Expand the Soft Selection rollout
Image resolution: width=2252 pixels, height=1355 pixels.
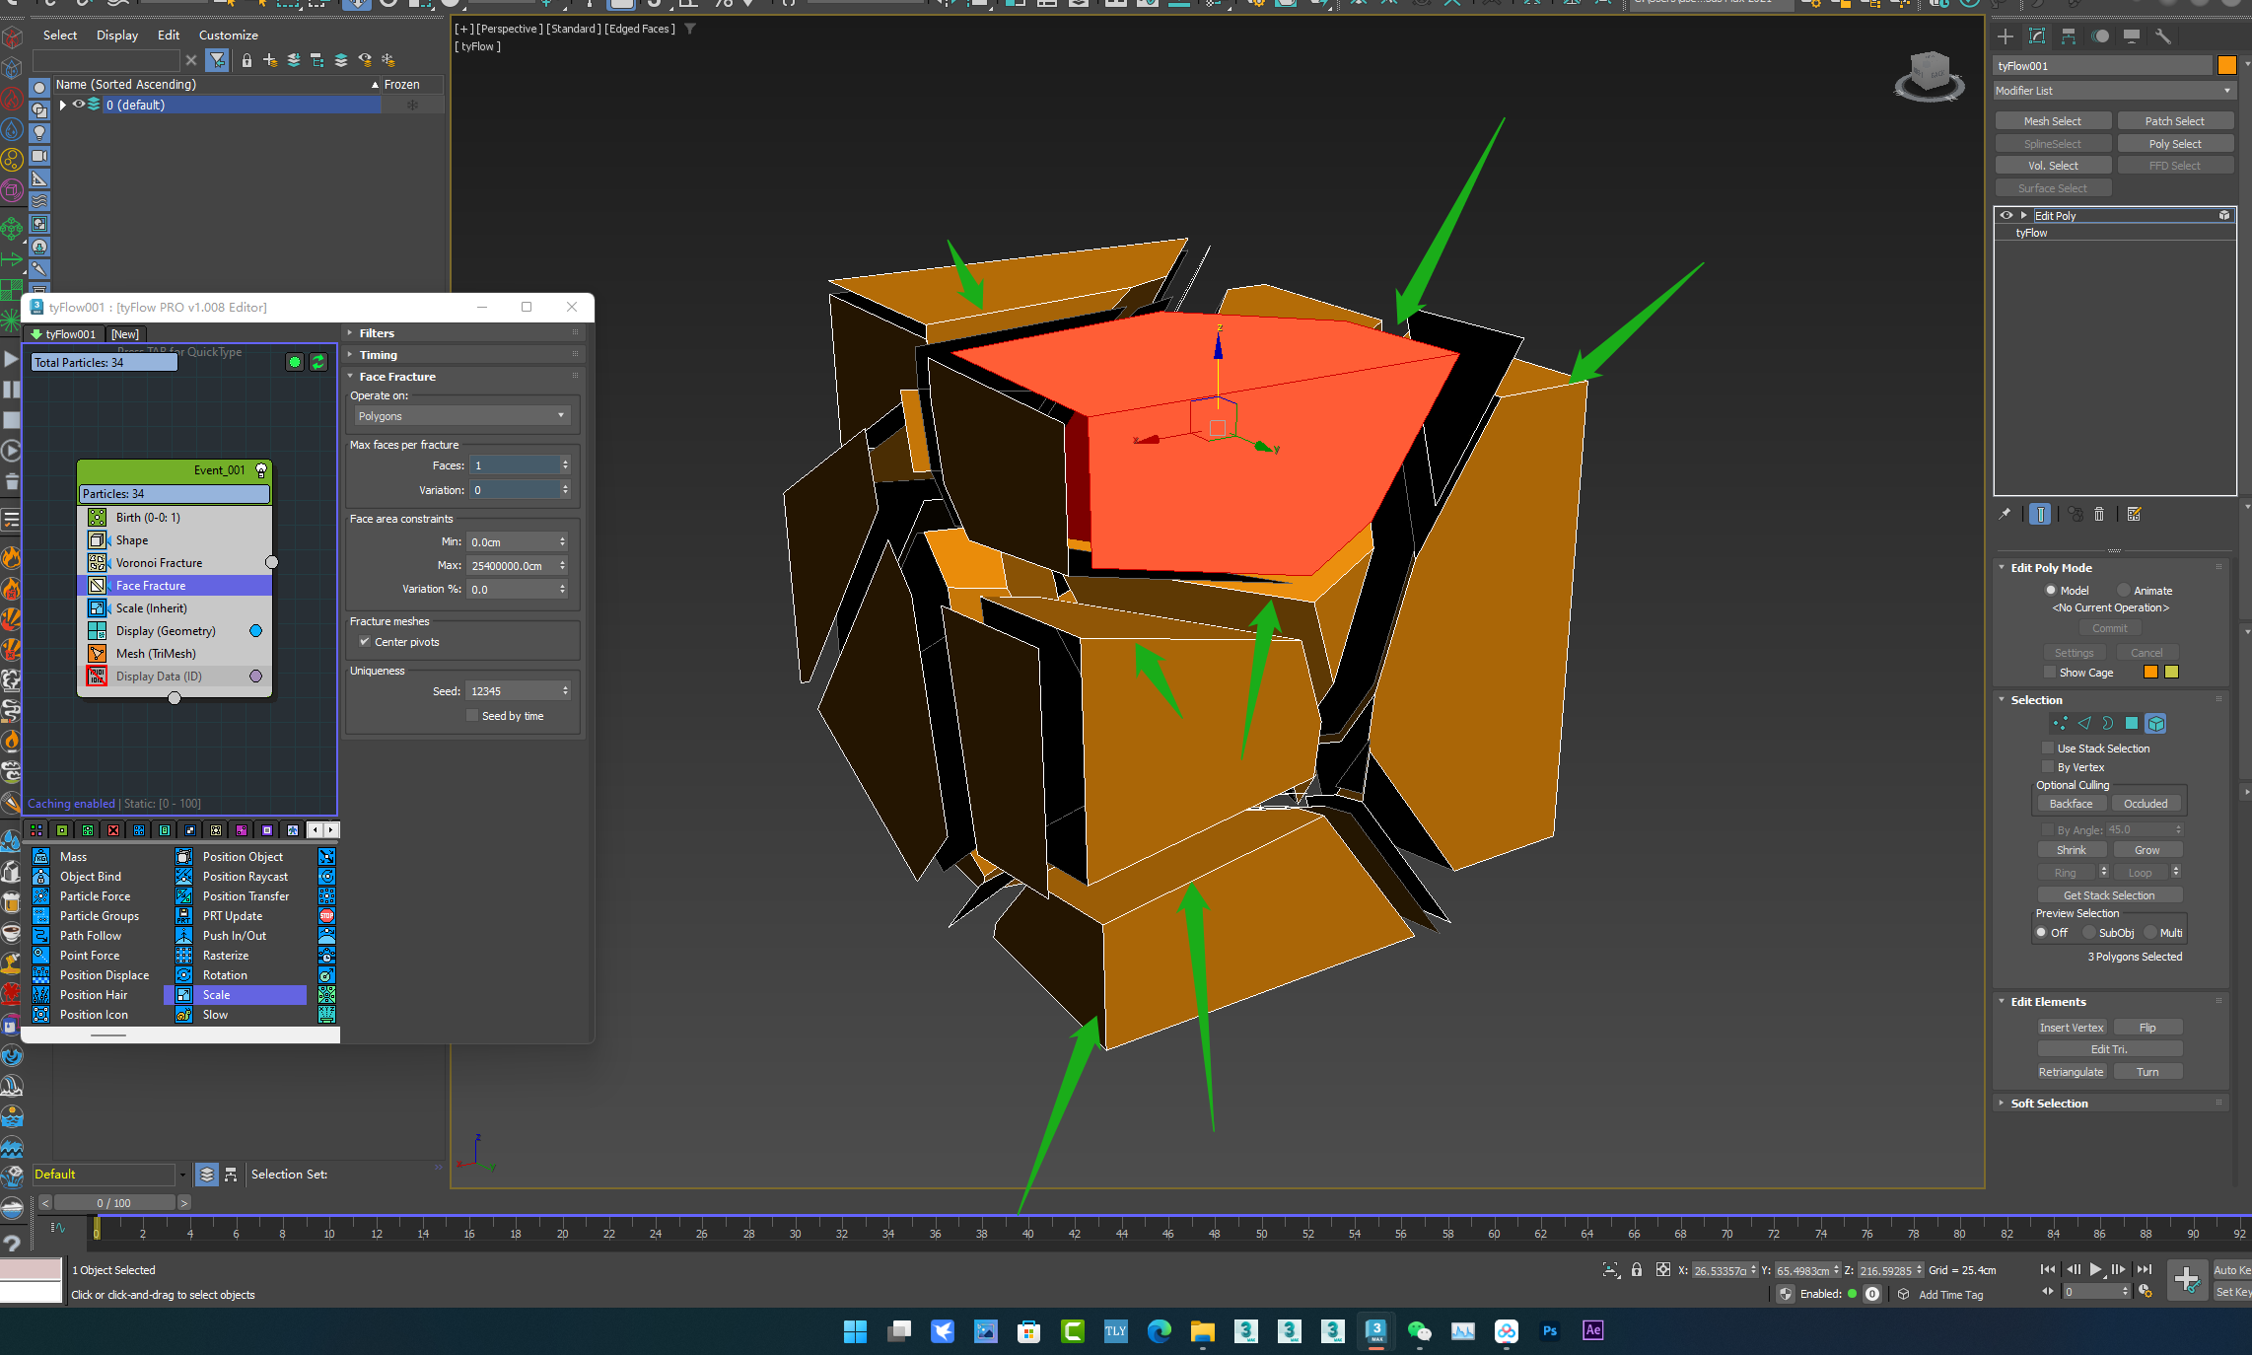[2049, 1104]
